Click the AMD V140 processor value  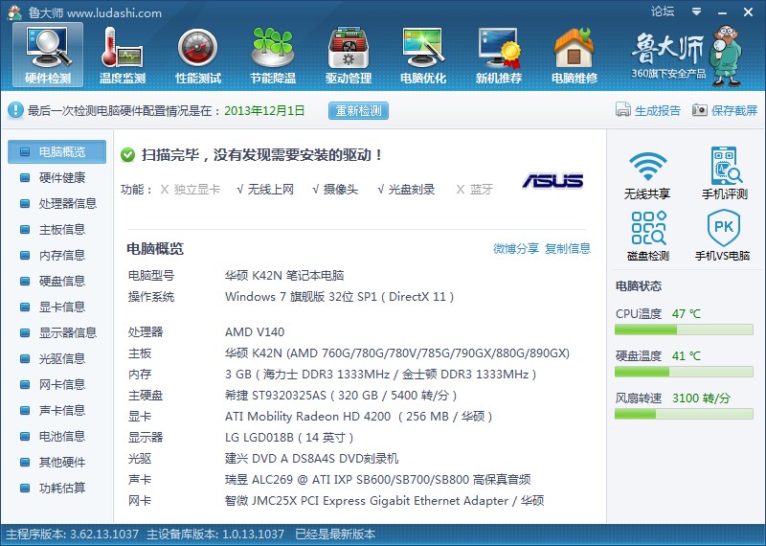(255, 331)
